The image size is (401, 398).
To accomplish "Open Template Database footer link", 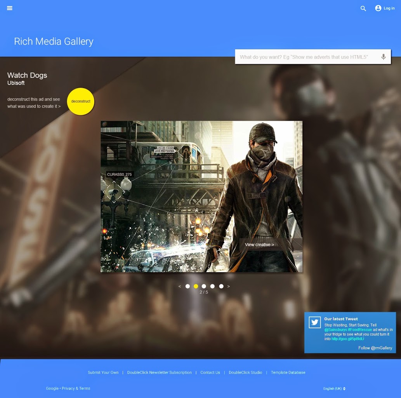I will (288, 372).
